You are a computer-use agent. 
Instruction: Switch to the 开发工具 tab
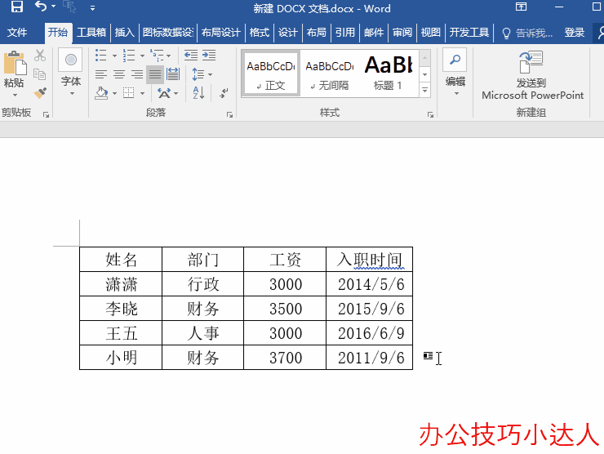[469, 33]
